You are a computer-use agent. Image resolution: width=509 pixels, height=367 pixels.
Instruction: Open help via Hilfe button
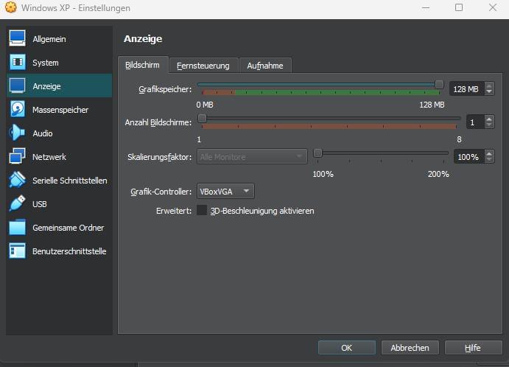pos(474,348)
